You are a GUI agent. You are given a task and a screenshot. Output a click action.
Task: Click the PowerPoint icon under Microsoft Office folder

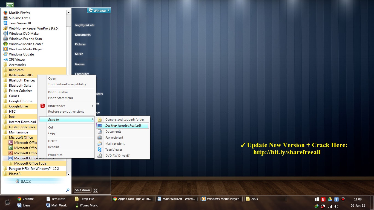(11, 153)
